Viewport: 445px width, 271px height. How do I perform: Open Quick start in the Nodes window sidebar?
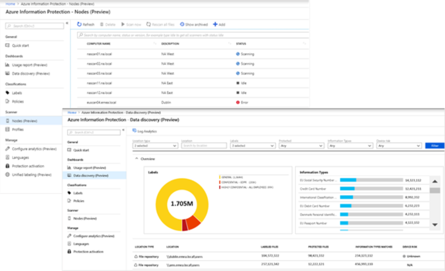coord(20,45)
